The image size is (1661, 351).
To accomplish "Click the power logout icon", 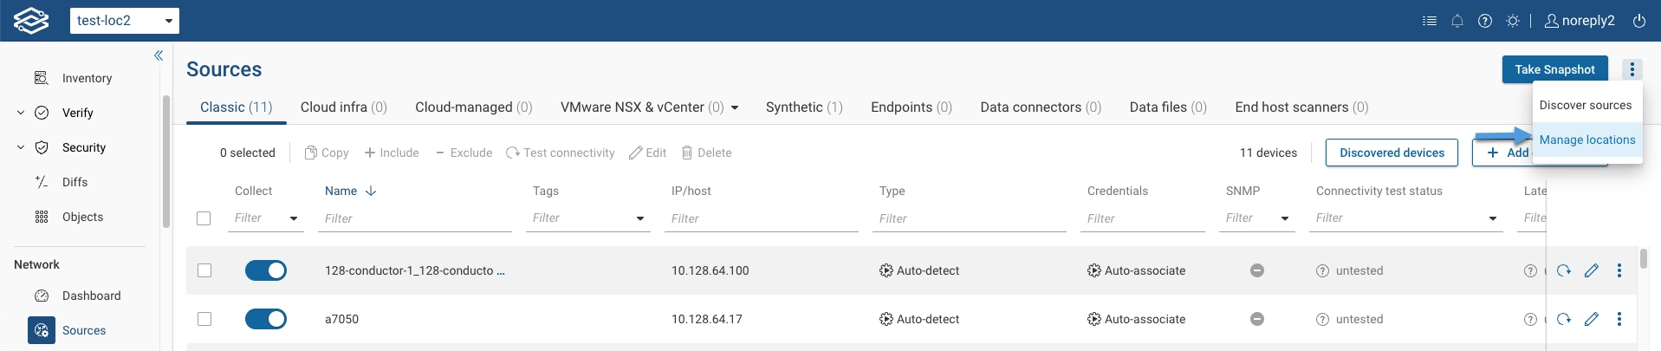I will tap(1639, 21).
